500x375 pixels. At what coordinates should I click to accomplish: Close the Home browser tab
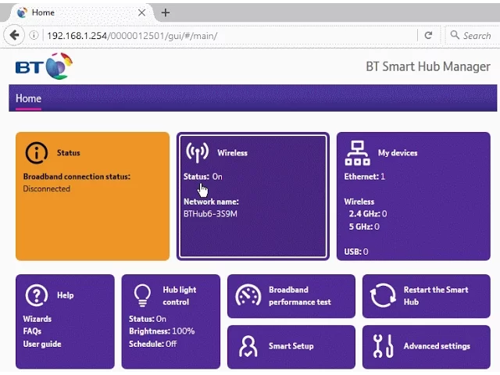pos(142,12)
